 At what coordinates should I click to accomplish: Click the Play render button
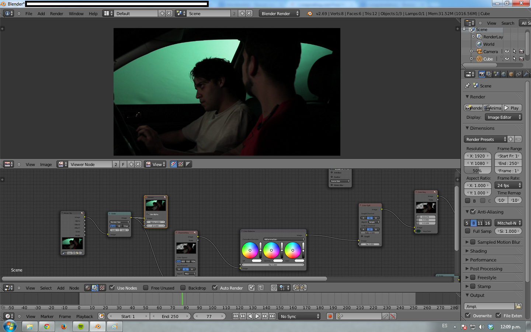click(512, 108)
